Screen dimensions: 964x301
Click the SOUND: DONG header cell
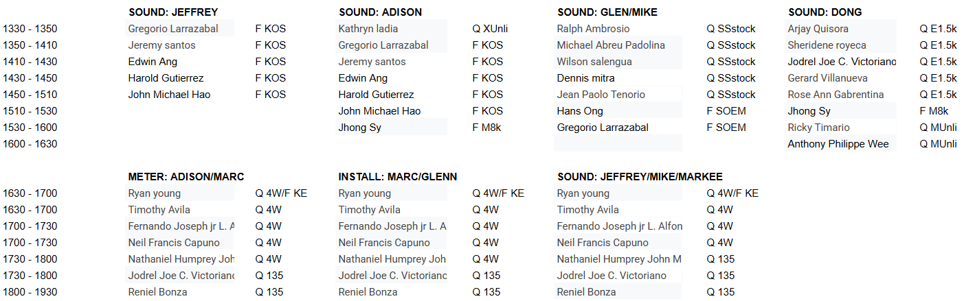pos(825,12)
